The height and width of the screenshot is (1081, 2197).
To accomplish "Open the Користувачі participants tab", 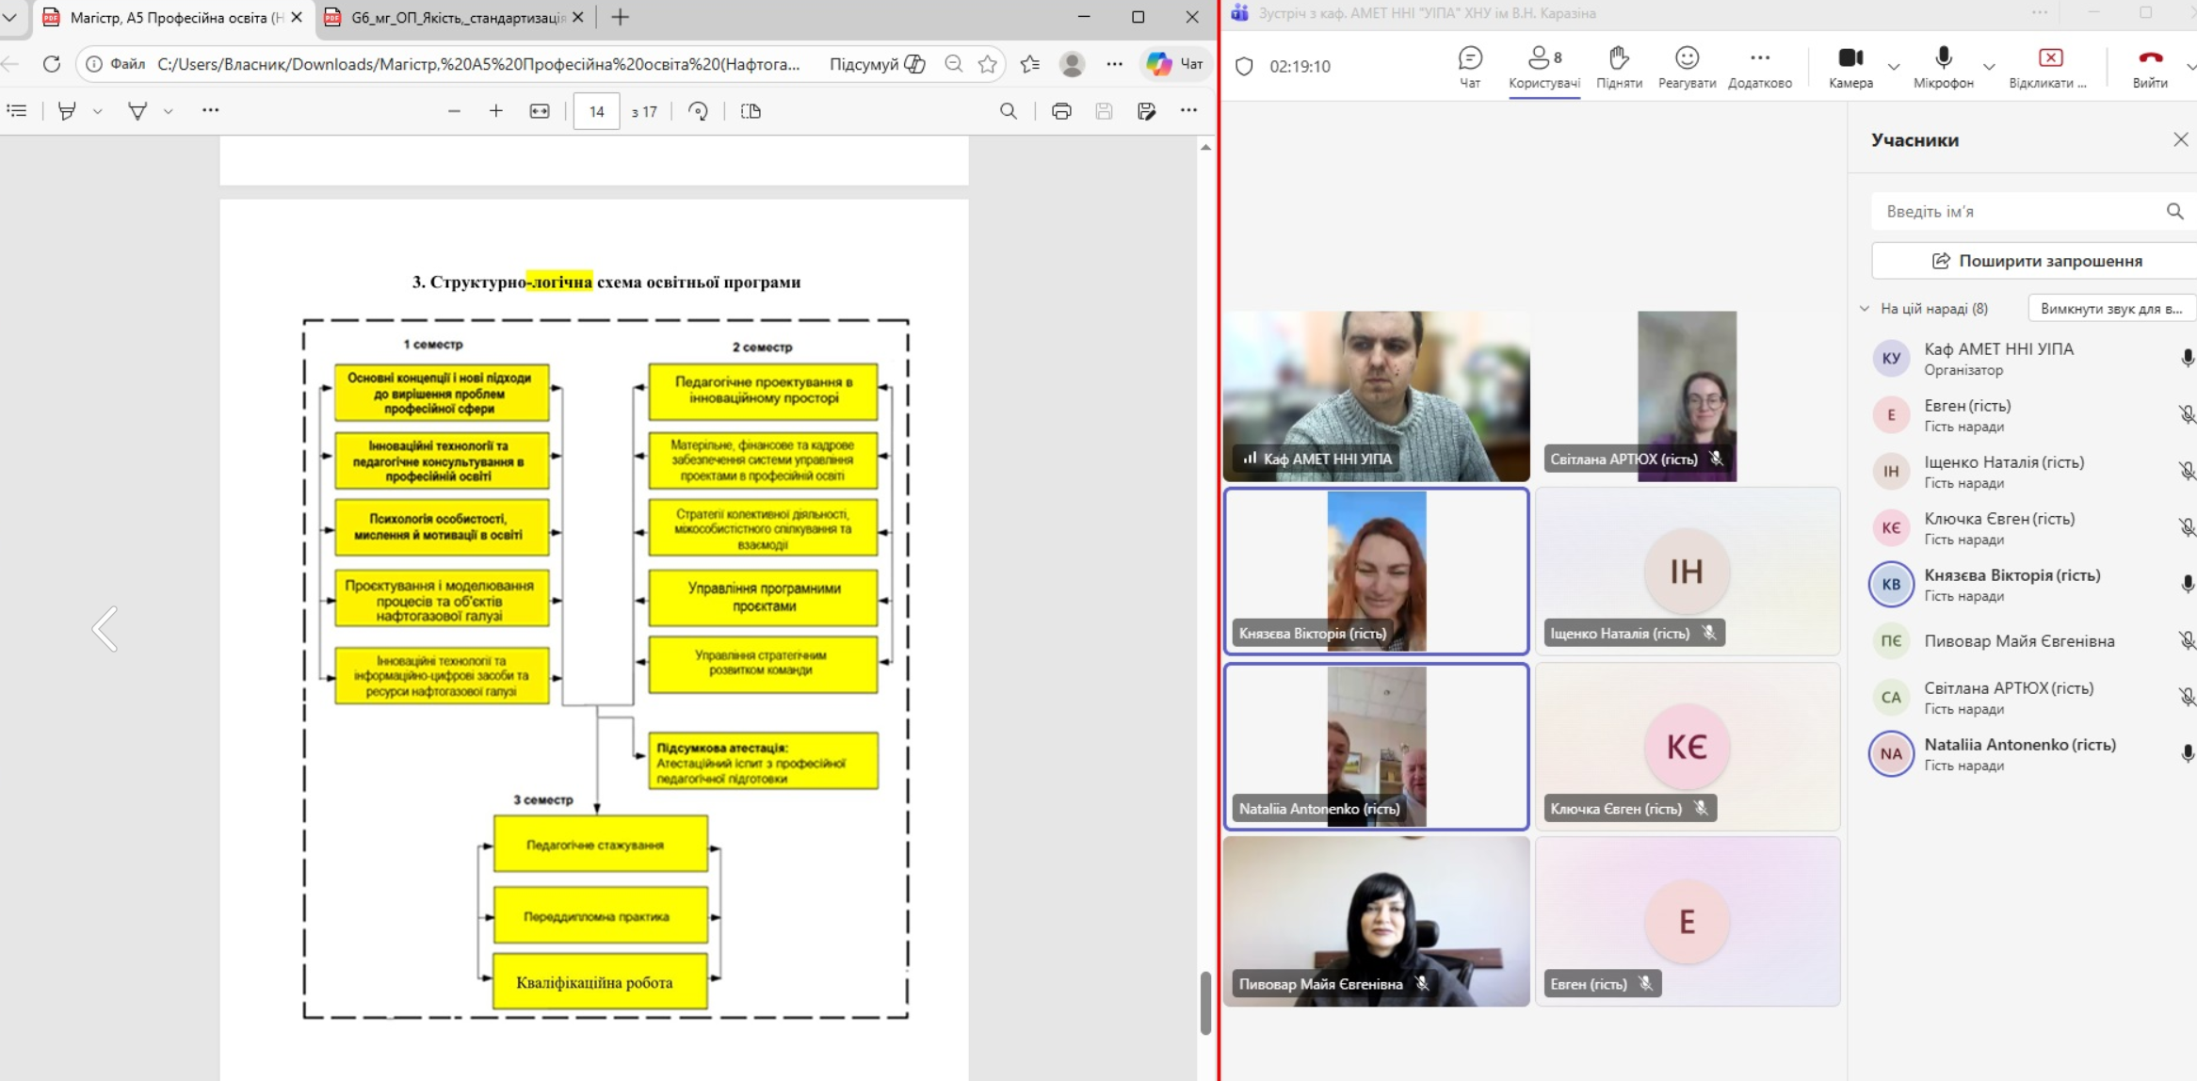I will (x=1543, y=66).
